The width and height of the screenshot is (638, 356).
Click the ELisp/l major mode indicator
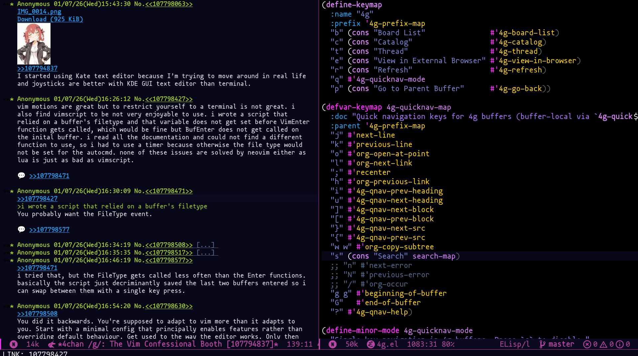(515, 344)
